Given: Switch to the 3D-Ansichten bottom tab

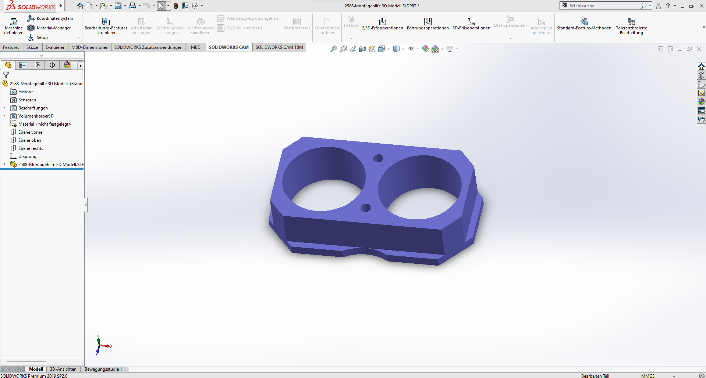Looking at the screenshot, I should click(63, 369).
